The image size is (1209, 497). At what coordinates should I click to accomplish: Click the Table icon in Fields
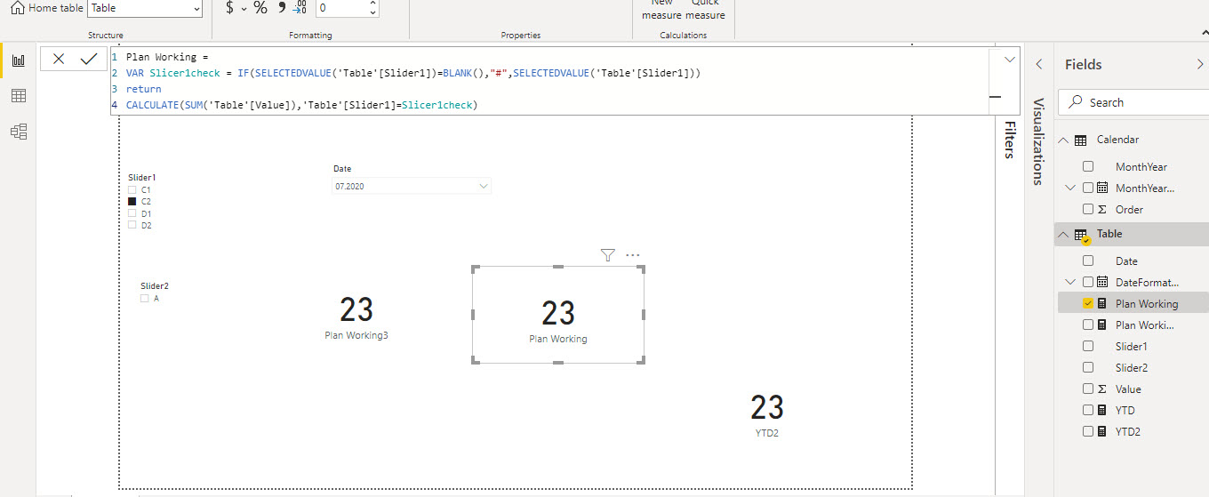click(x=1082, y=236)
